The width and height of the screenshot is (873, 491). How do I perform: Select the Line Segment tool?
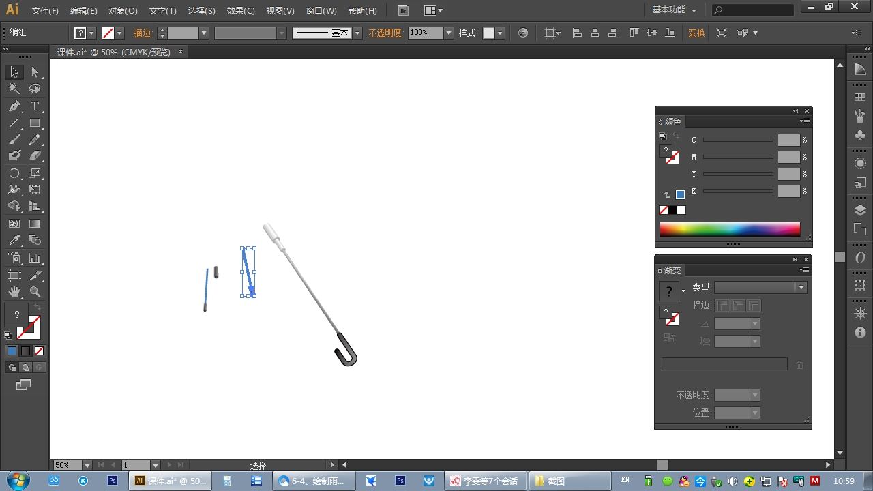pos(14,123)
